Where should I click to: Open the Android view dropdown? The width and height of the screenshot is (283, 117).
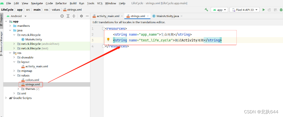point(17,16)
